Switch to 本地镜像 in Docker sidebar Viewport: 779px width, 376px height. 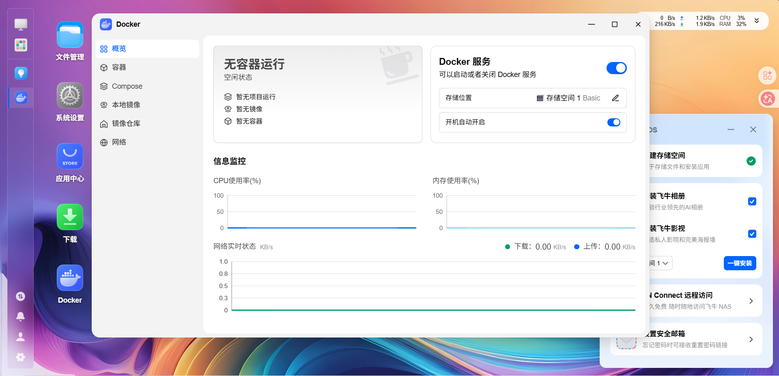(x=147, y=105)
